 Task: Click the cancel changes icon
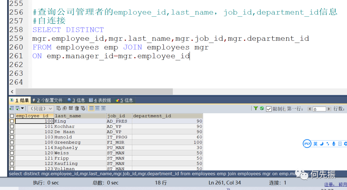[x=83, y=108]
